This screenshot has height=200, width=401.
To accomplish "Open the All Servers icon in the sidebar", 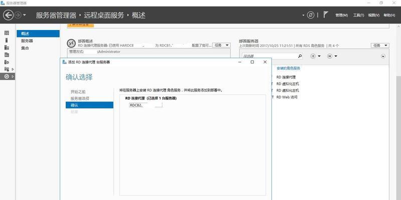I will (7, 47).
